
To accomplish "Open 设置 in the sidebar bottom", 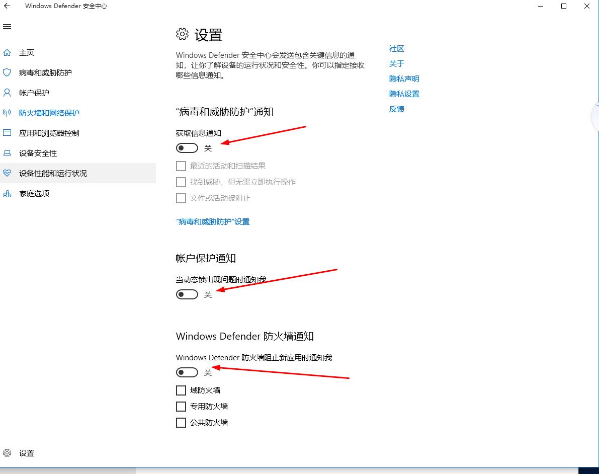I will 27,453.
